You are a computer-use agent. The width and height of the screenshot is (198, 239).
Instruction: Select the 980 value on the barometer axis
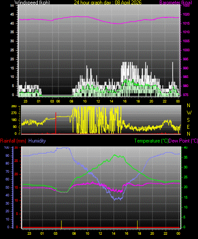[x=186, y=86]
